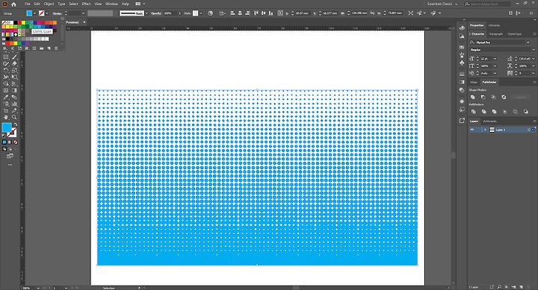This screenshot has width=538, height=290.
Task: Expand Layer 1 contents arrow
Action: click(x=485, y=130)
